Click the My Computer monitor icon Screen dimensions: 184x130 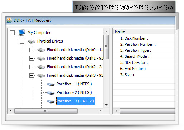[22, 32]
